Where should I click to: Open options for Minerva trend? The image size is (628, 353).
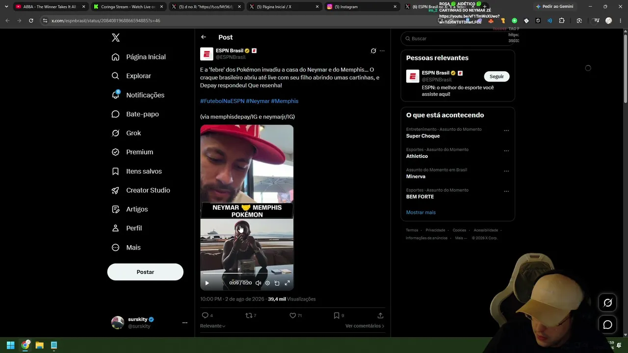506,171
